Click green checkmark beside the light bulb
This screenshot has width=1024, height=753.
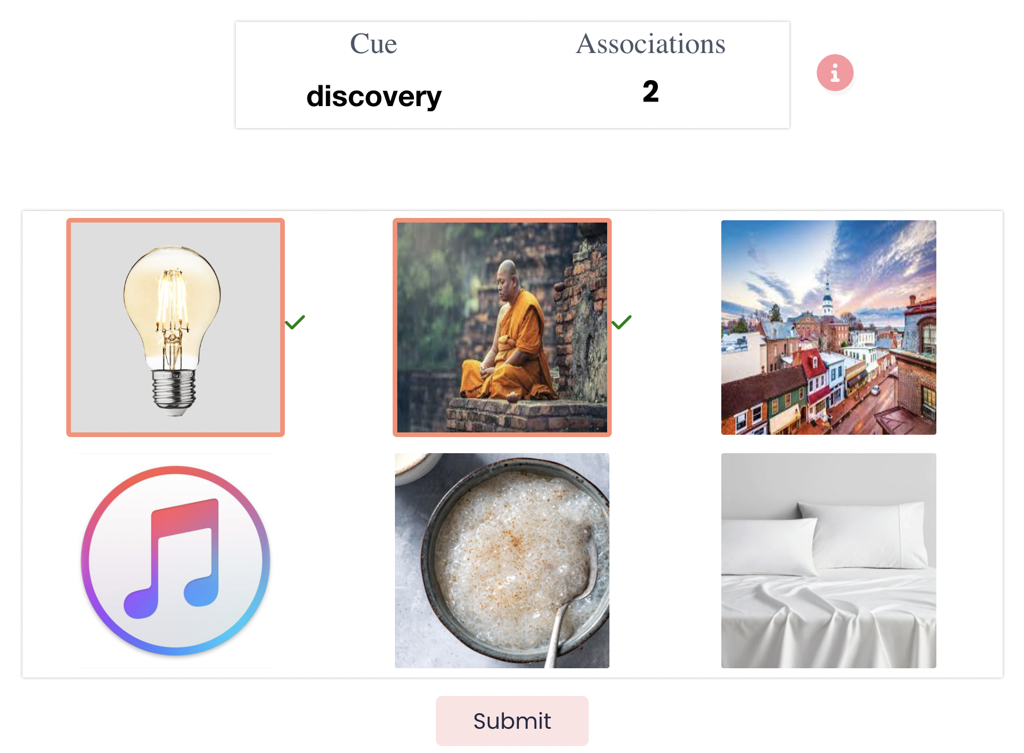(295, 322)
